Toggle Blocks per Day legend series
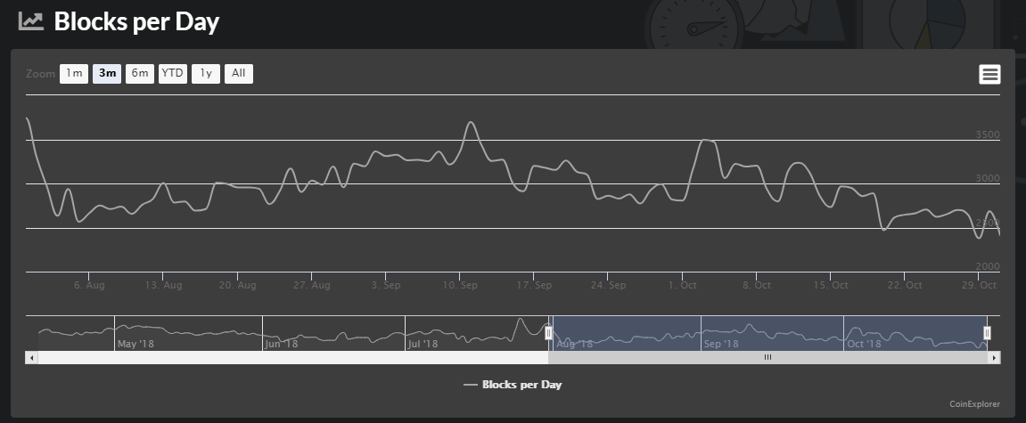The image size is (1026, 423). coord(513,385)
